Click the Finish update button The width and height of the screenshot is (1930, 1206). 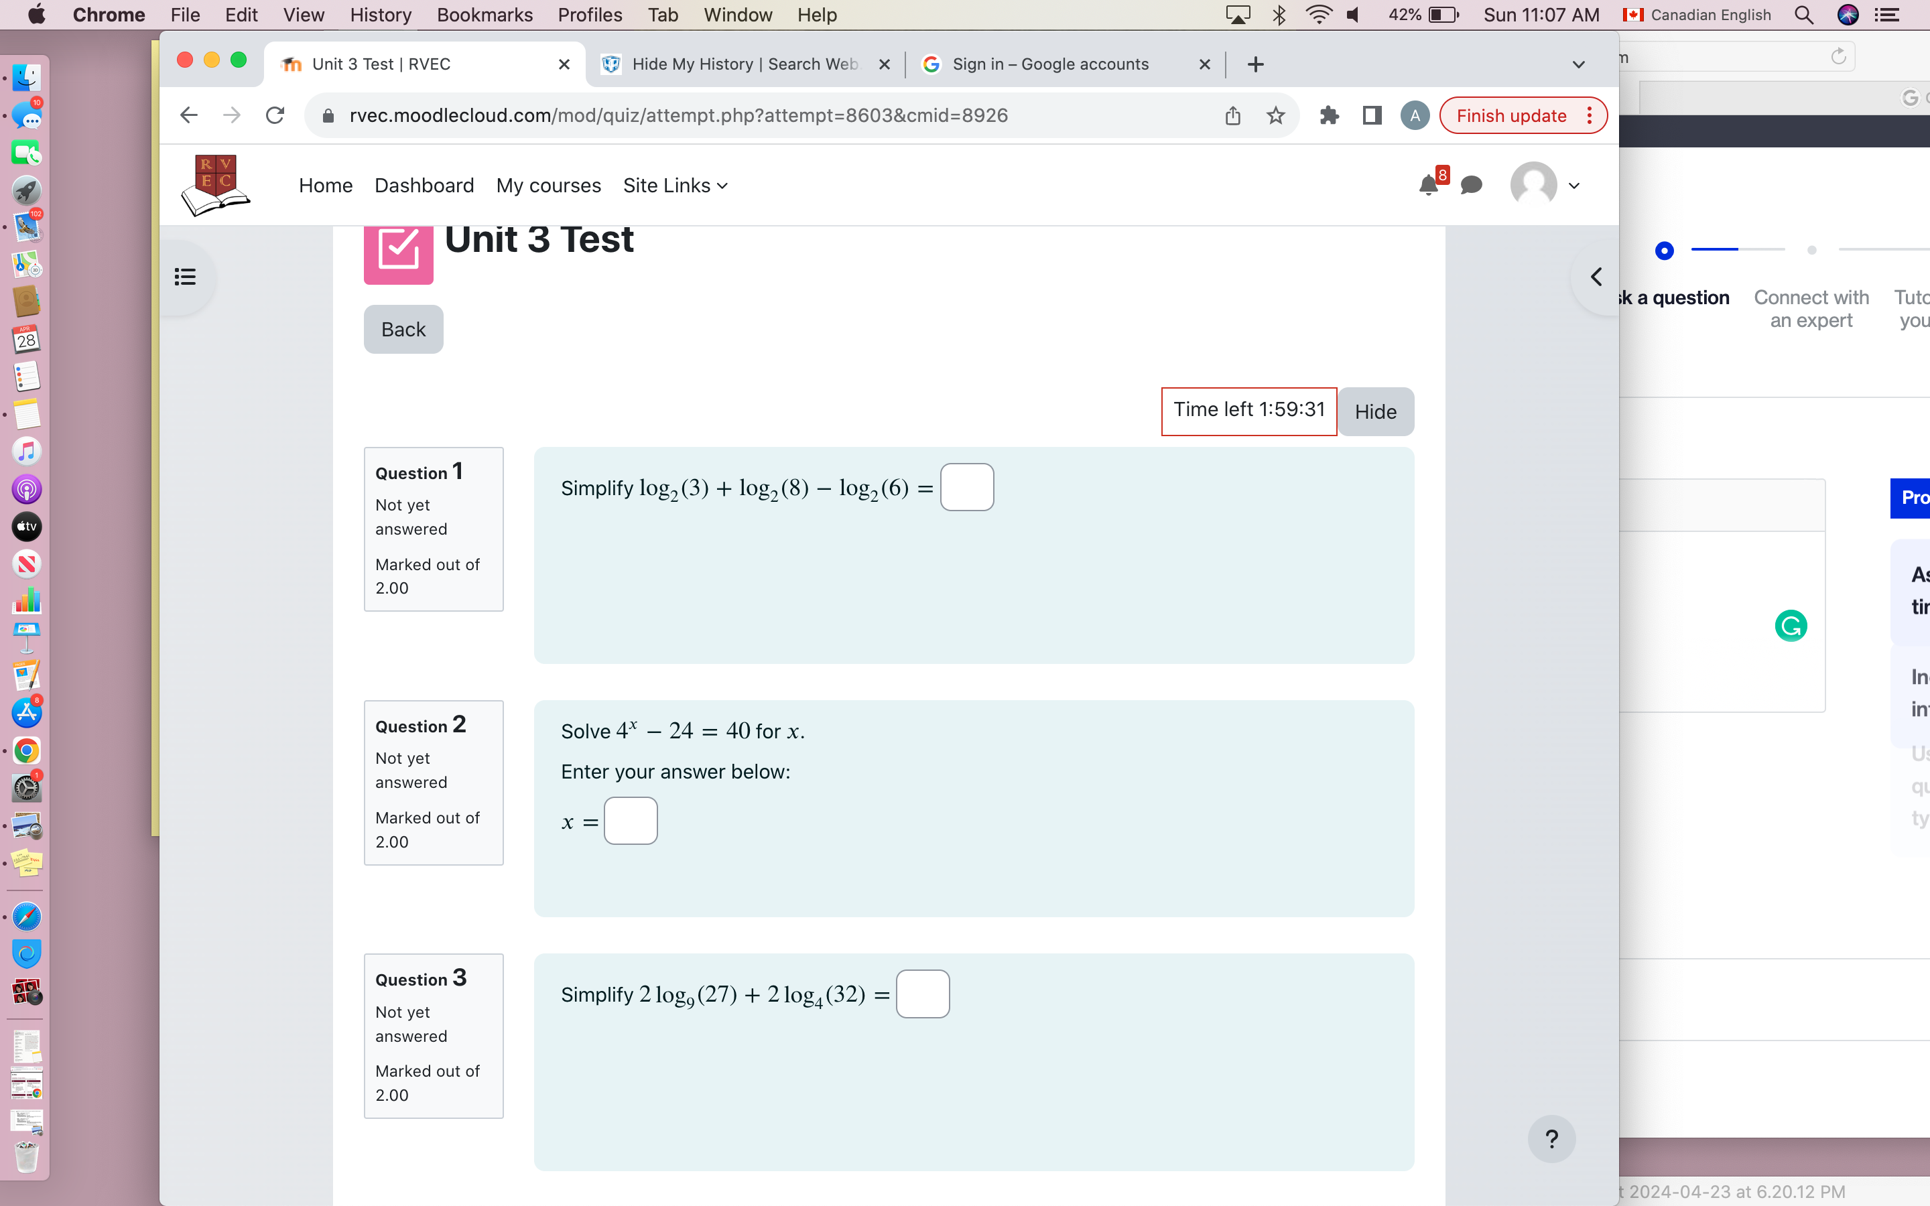pos(1510,116)
